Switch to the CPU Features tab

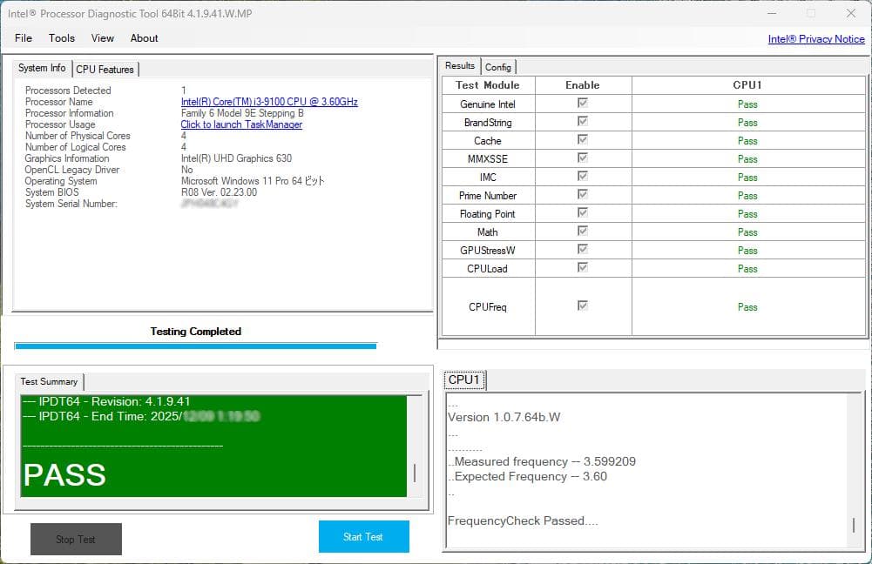point(105,69)
